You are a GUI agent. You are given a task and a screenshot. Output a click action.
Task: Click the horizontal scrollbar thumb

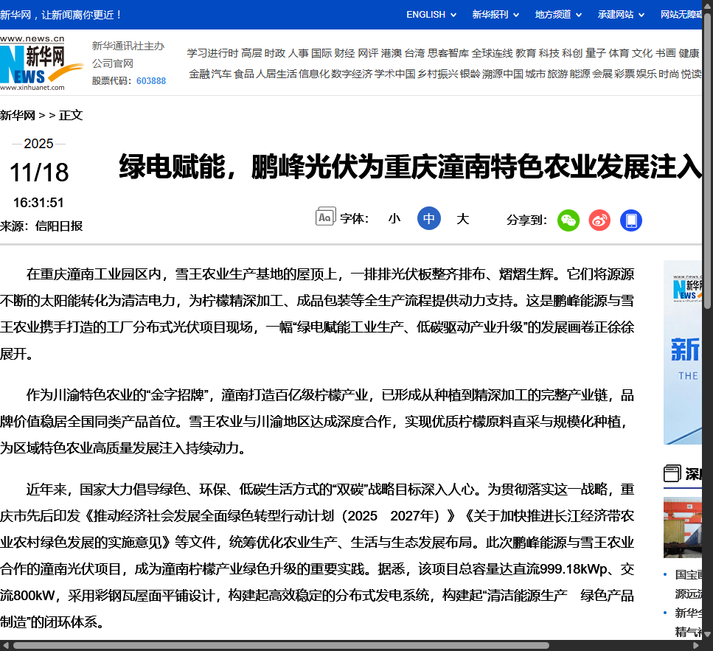281,646
